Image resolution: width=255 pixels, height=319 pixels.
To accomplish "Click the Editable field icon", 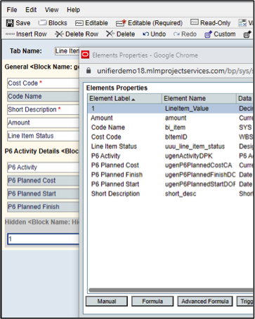I will click(x=79, y=23).
